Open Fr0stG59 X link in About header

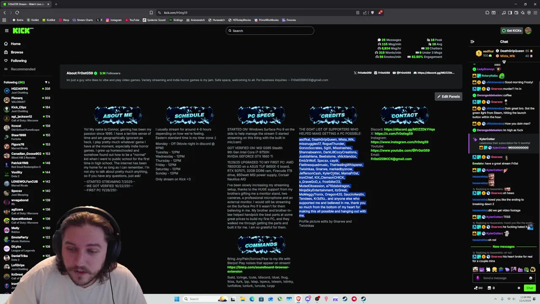[362, 73]
